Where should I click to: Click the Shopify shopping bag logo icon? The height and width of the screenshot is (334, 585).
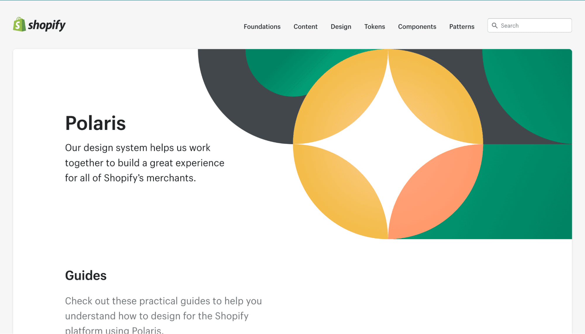[x=19, y=25]
